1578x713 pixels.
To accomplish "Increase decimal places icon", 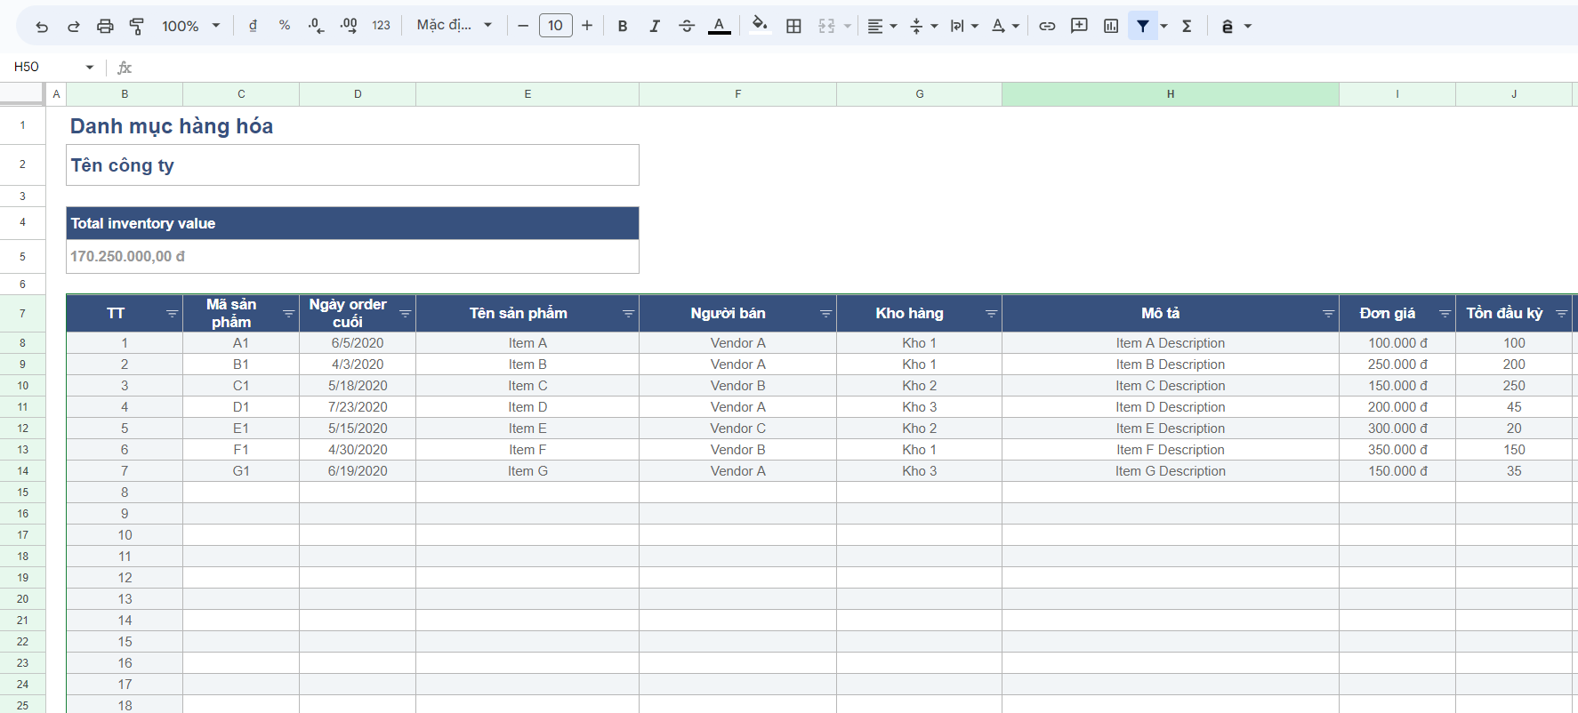I will (349, 26).
